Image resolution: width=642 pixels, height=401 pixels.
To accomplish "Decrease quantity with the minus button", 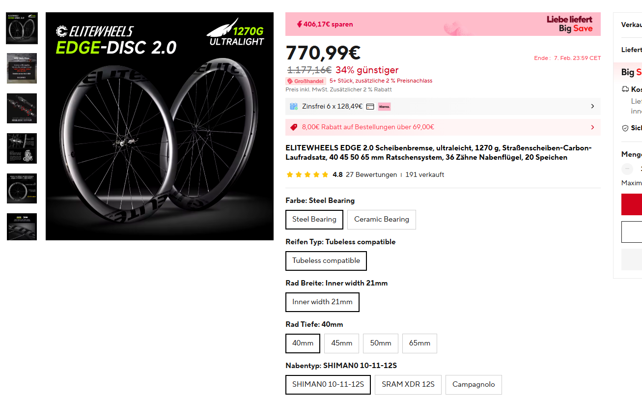I will coord(627,169).
